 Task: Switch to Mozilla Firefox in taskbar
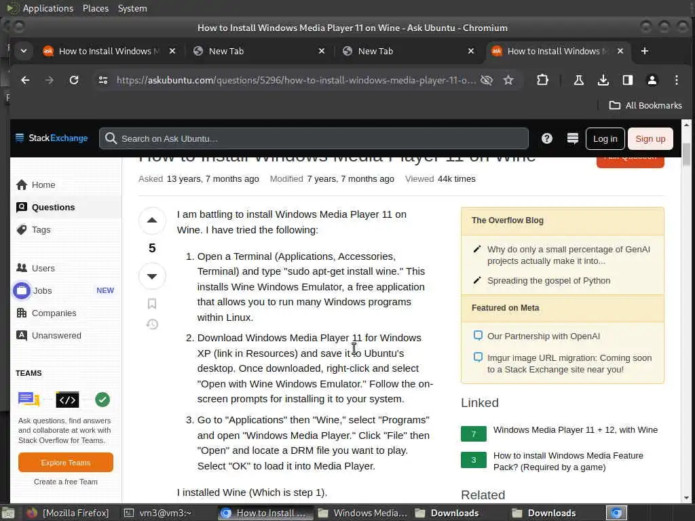(x=67, y=513)
